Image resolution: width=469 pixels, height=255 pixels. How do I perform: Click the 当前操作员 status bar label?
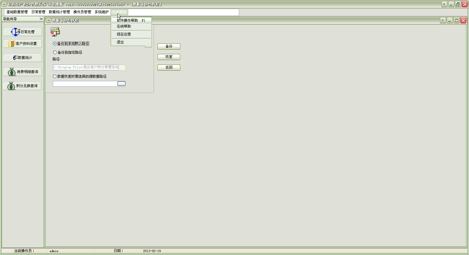click(x=24, y=251)
